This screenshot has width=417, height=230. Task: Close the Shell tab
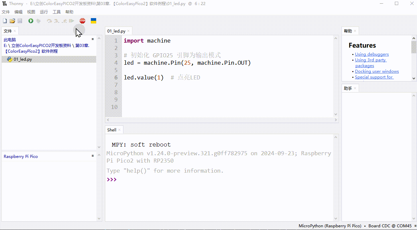pos(119,130)
